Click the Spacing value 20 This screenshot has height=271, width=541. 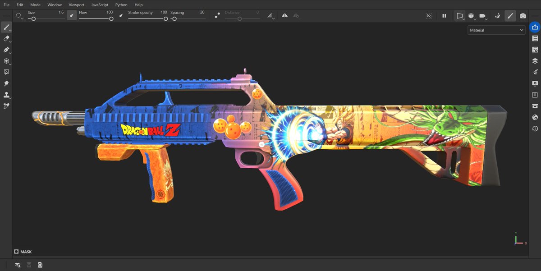[202, 13]
